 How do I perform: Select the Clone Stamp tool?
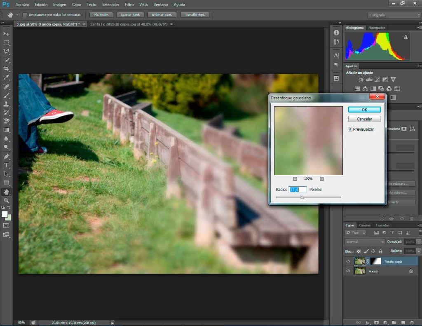(6, 104)
